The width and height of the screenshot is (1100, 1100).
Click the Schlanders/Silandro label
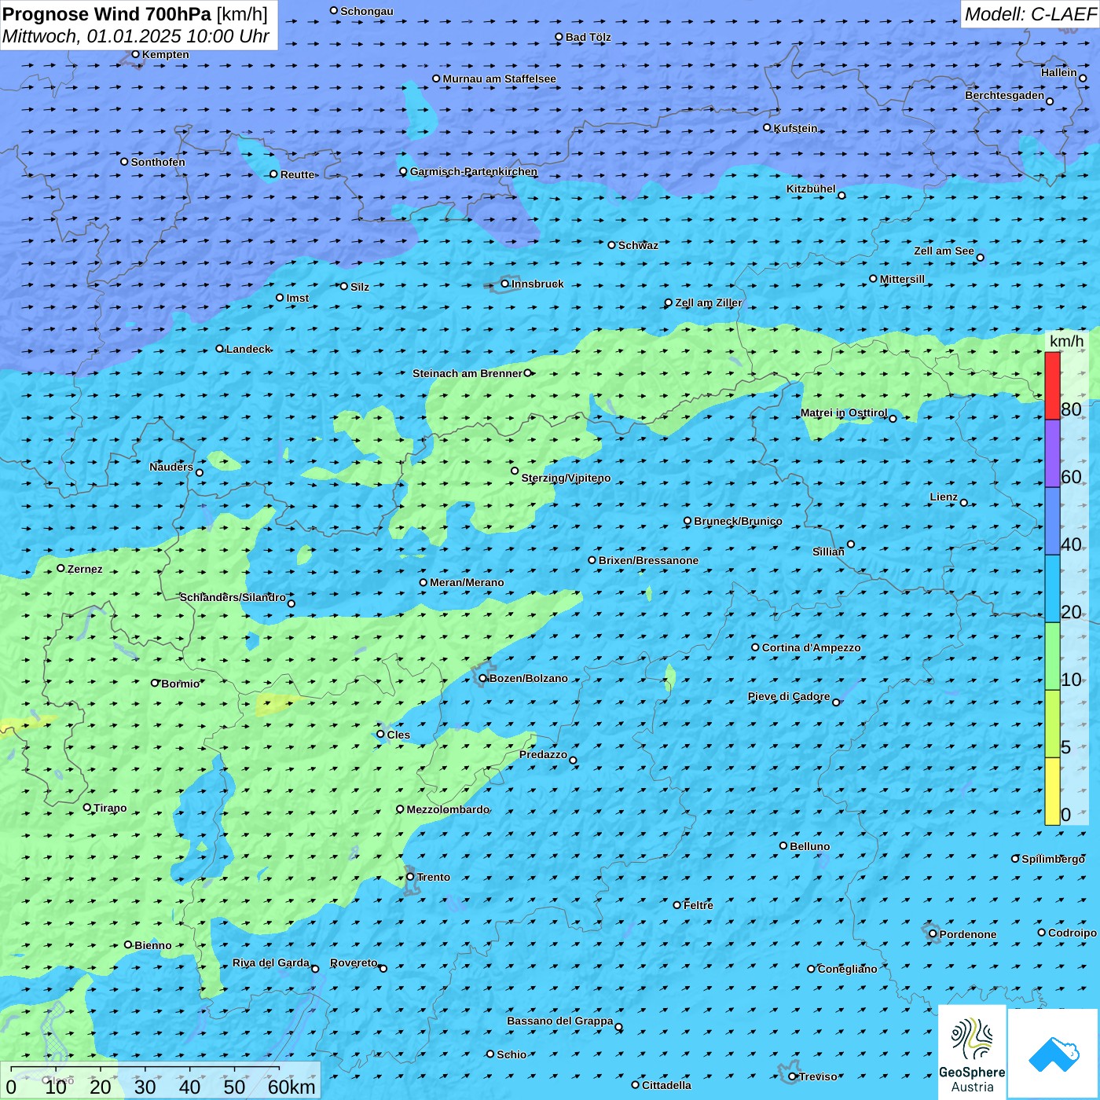233,597
